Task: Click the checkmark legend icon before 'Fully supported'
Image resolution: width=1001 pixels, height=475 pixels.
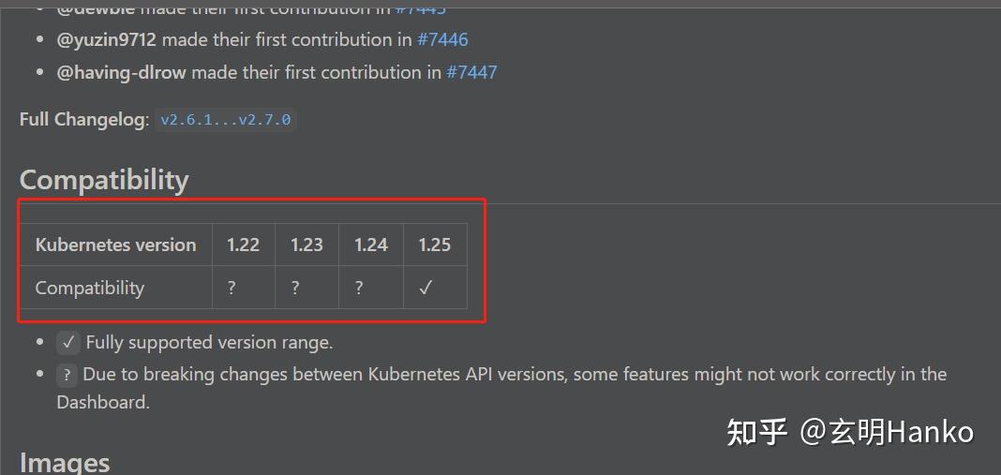Action: tap(67, 342)
